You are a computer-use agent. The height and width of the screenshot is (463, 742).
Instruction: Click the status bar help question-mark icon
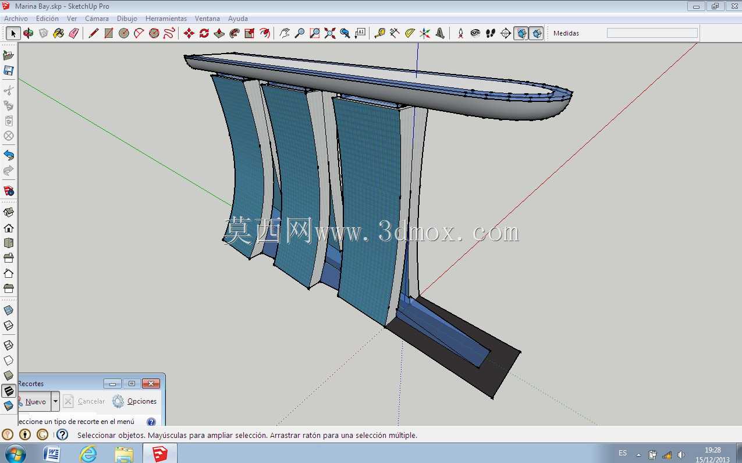62,434
